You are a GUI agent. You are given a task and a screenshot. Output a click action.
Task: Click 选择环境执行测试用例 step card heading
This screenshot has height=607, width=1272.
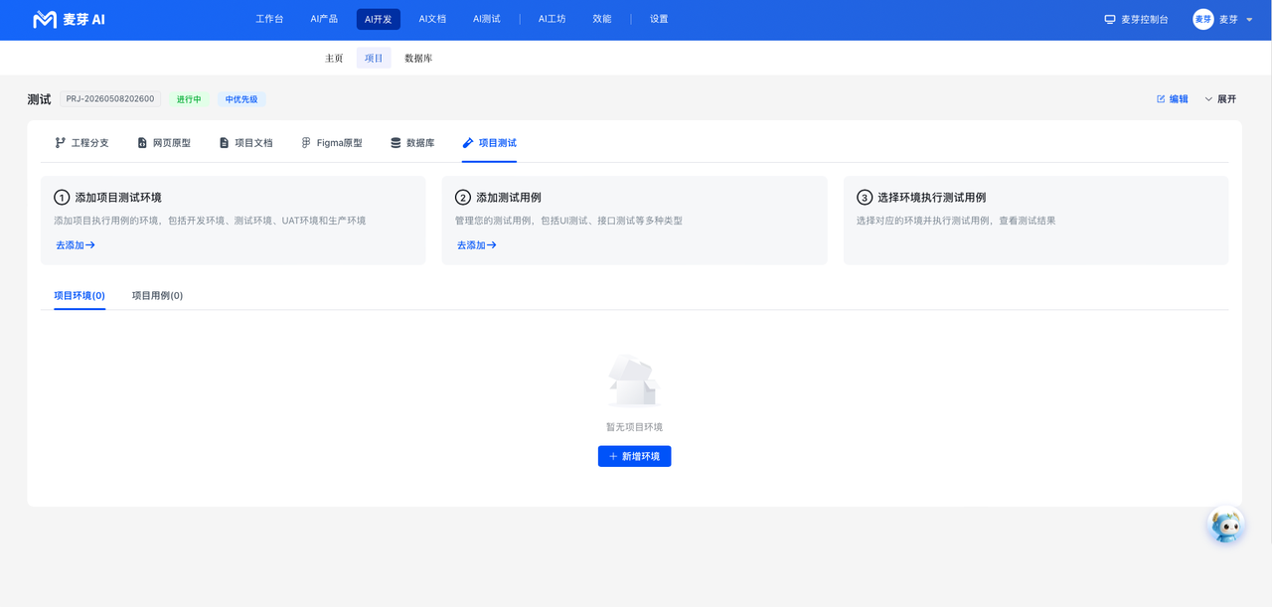coord(931,198)
